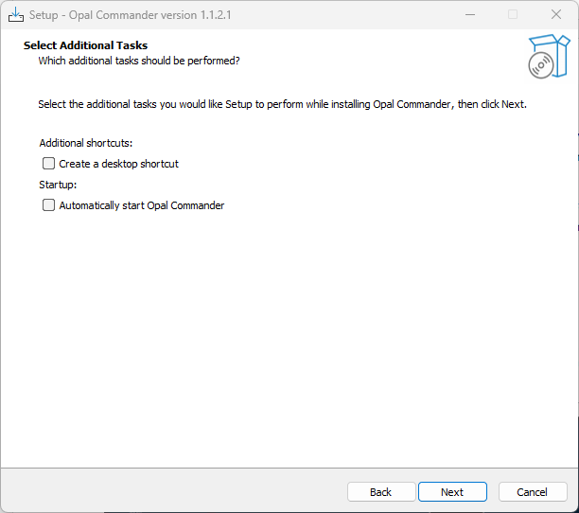Click the grey footer bar left of Back
This screenshot has width=579, height=513.
click(173, 490)
